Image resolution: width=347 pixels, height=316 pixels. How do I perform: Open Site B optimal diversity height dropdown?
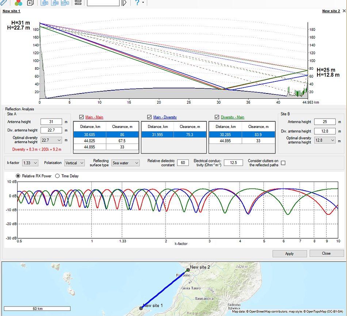click(325, 140)
